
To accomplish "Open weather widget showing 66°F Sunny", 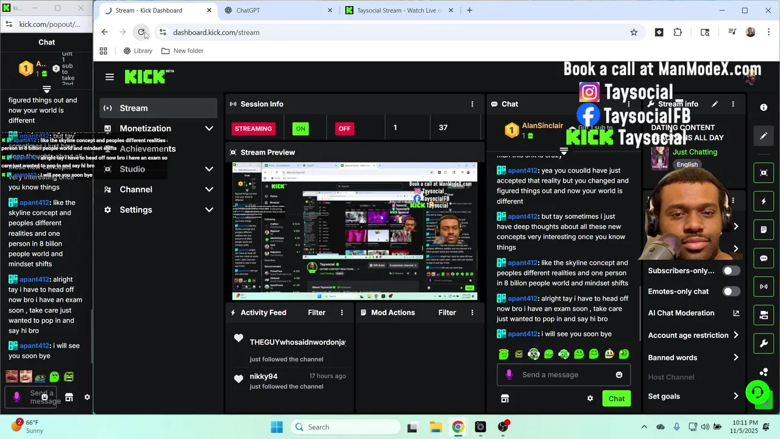I will pyautogui.click(x=27, y=426).
